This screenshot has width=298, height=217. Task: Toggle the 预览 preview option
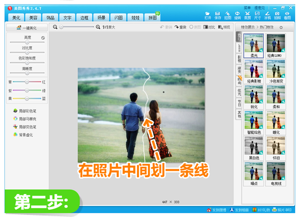[224, 27]
